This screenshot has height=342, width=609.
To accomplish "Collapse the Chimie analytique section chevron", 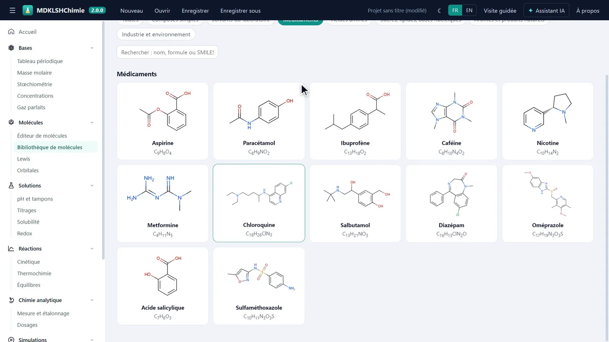I will [x=92, y=300].
